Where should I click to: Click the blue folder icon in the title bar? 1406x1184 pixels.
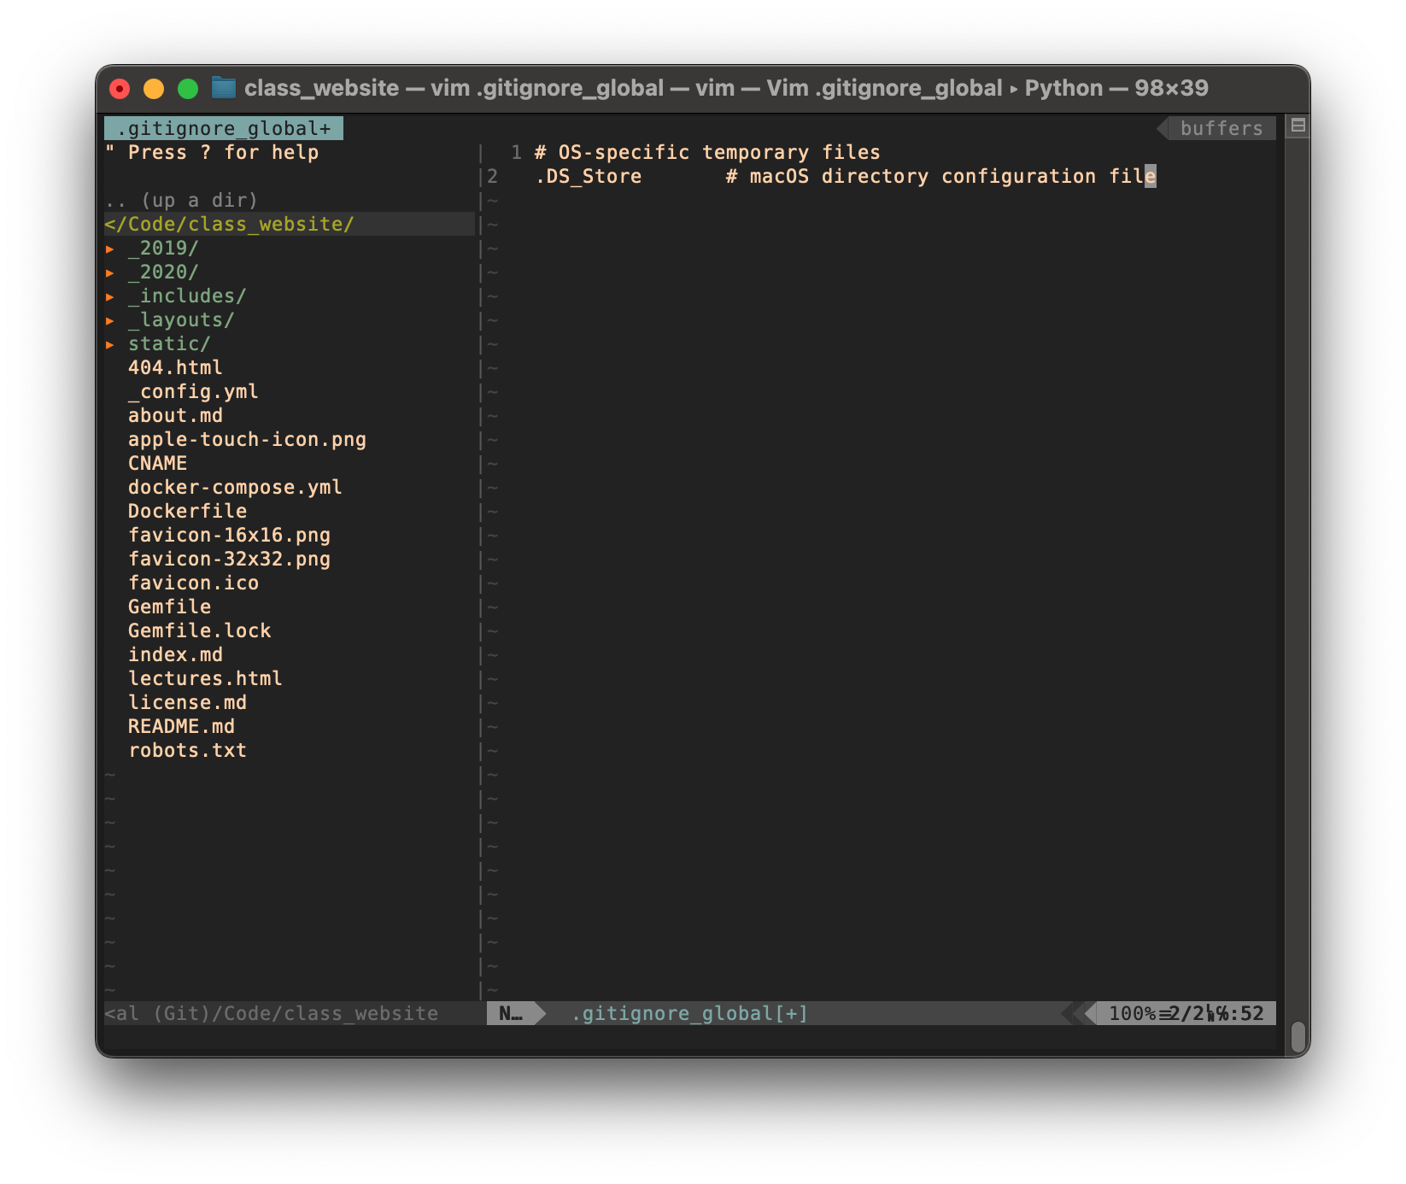[x=224, y=87]
